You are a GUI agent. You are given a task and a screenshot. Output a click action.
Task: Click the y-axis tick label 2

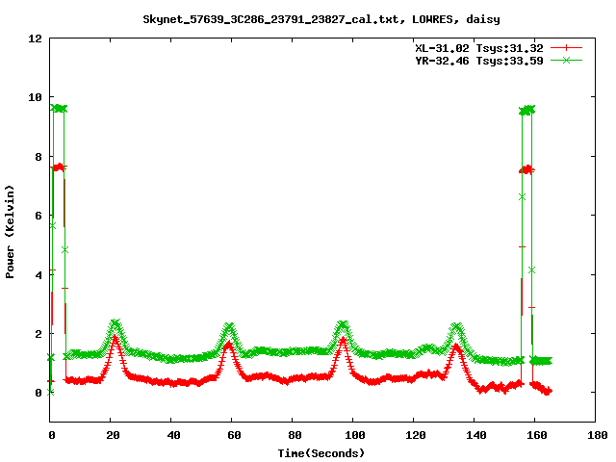tap(38, 334)
